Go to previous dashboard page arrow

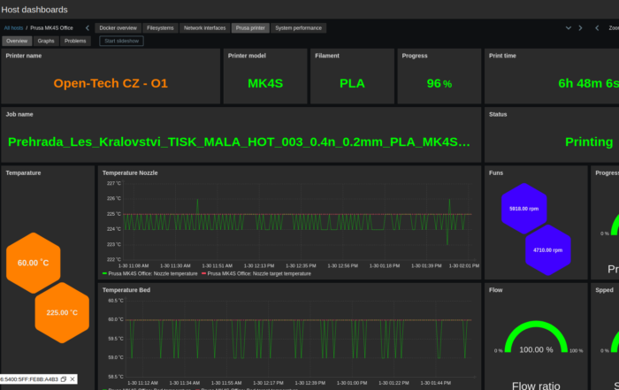click(x=88, y=28)
